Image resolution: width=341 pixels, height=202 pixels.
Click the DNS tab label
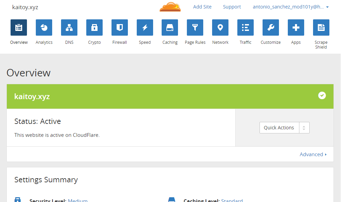69,42
